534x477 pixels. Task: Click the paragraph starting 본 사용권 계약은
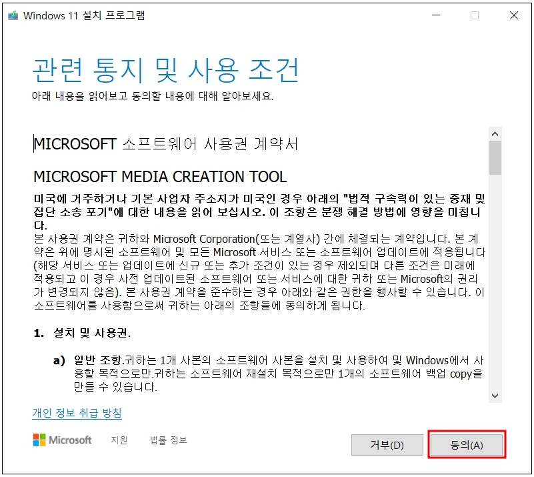click(x=259, y=272)
